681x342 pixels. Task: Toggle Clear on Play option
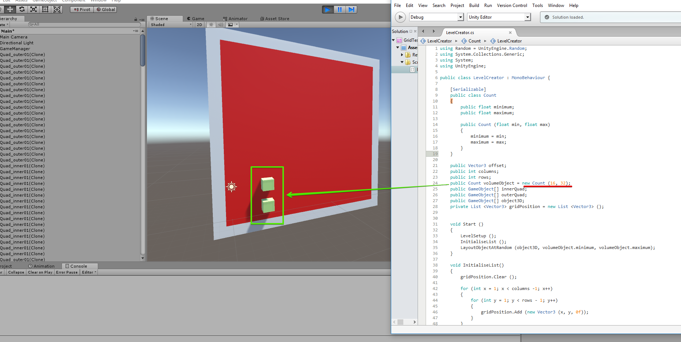coord(40,272)
